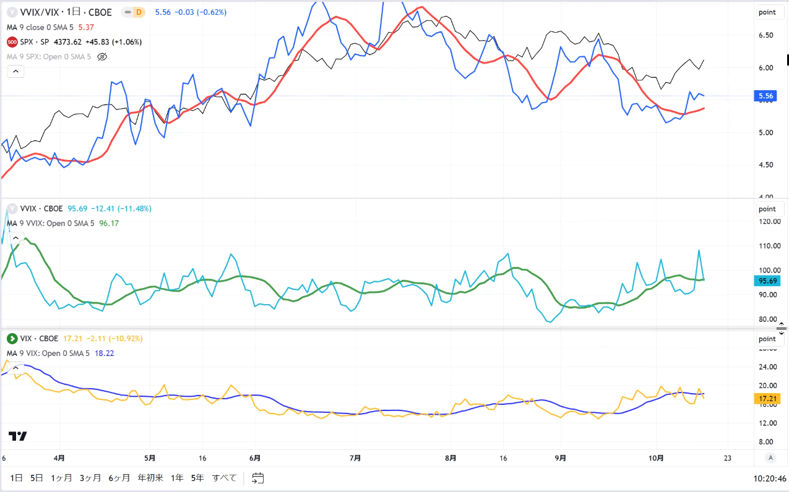This screenshot has width=789, height=492.
Task: Click the 12.00 scale label
Action: pos(767,423)
